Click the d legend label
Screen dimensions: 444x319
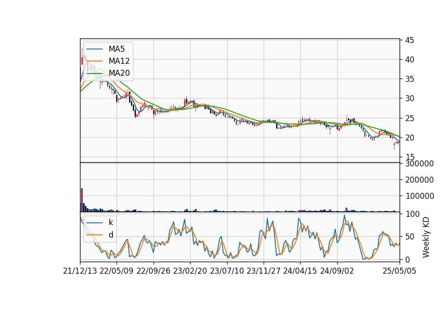[111, 235]
